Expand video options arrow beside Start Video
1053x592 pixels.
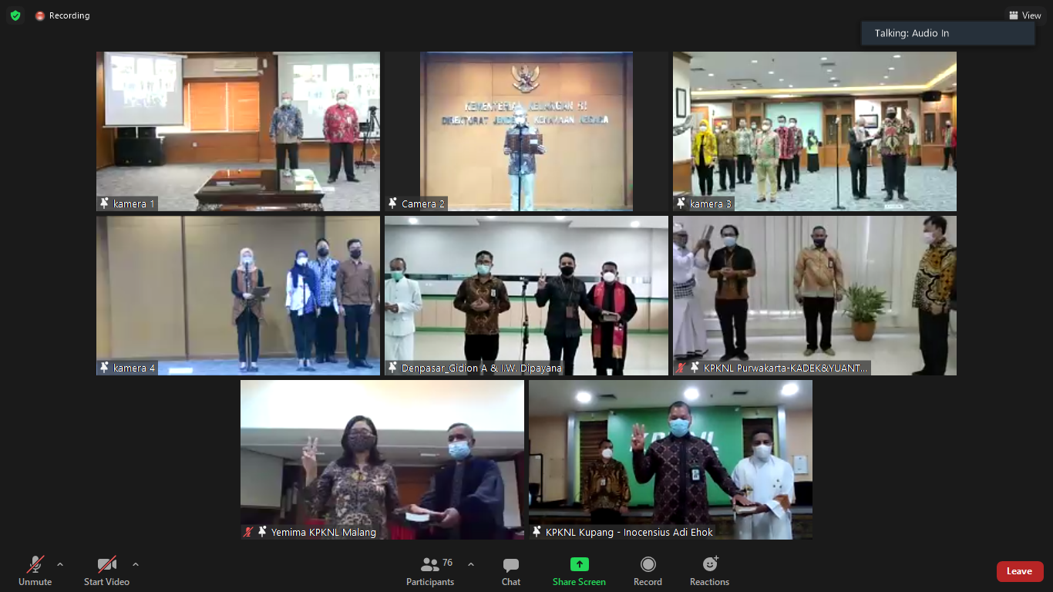tap(136, 564)
